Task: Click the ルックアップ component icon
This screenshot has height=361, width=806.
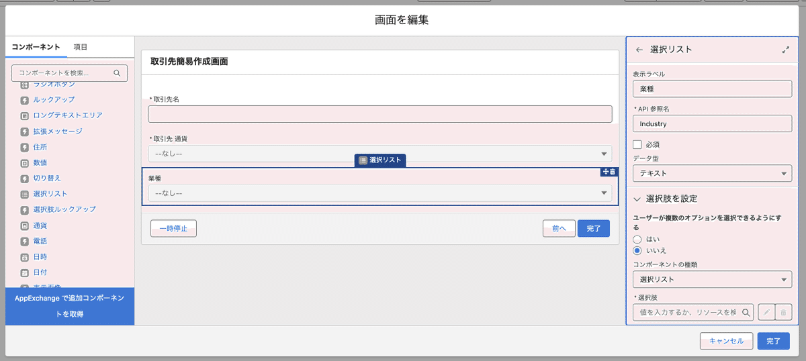Action: tap(24, 99)
